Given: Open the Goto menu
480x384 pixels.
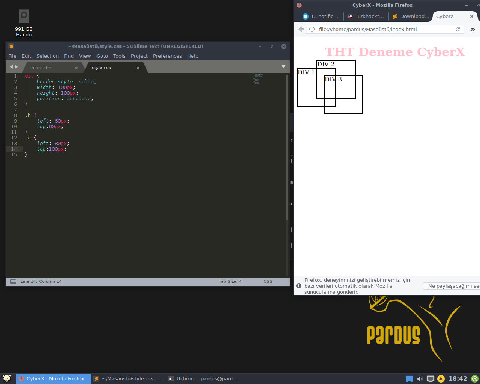Looking at the screenshot, I should coord(102,56).
